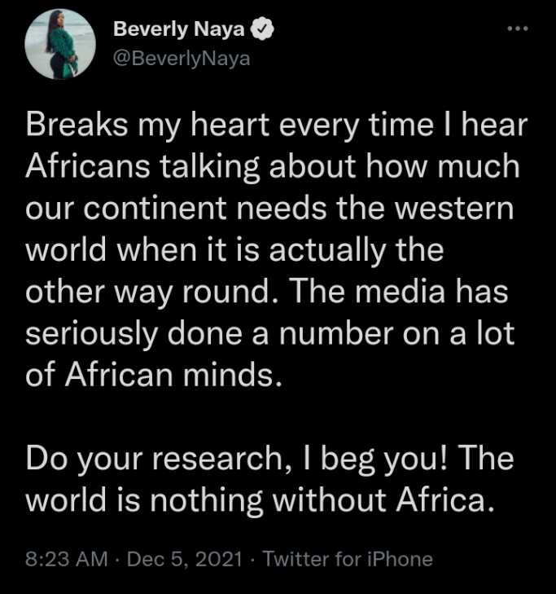Image resolution: width=556 pixels, height=594 pixels.
Task: Click the word "Africans" starting the second line
Action: coord(85,166)
